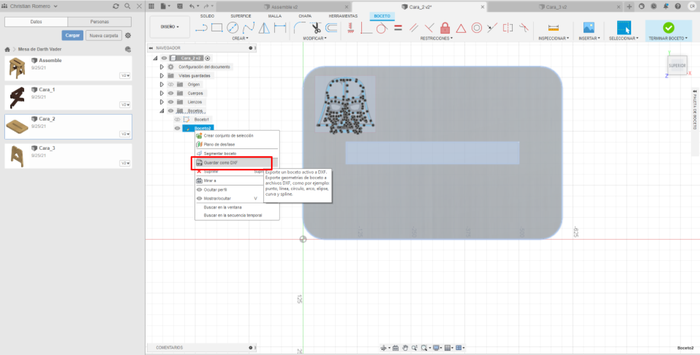700x355 pixels.
Task: Toggle visibility of Cara_2 v2 component
Action: pyautogui.click(x=164, y=58)
